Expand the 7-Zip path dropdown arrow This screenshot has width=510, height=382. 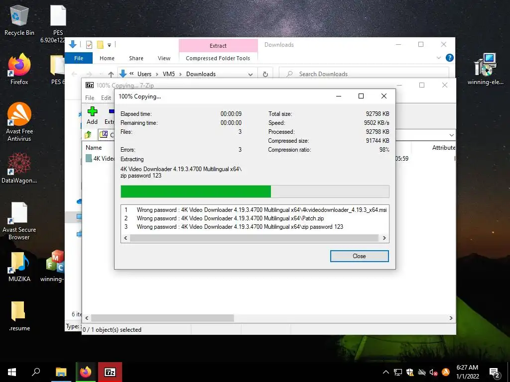[451, 135]
